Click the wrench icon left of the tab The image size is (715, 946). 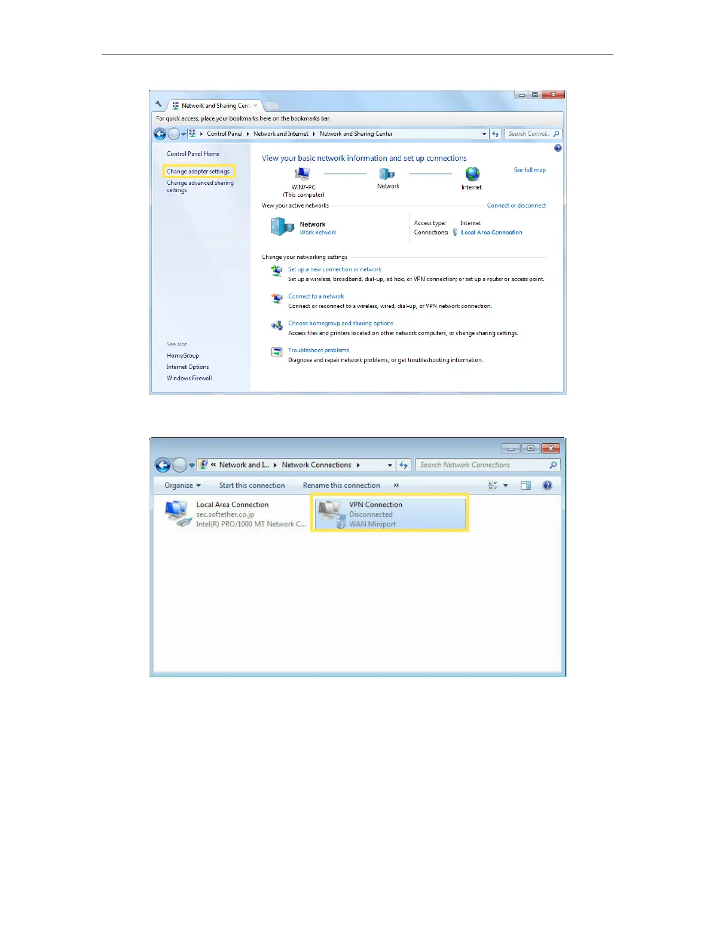(158, 104)
